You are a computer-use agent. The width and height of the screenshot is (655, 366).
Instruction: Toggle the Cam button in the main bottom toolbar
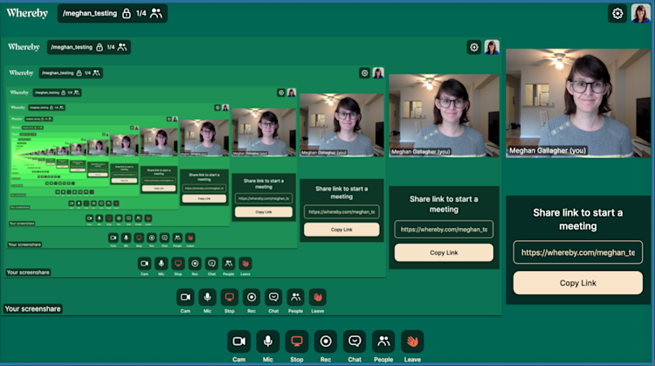pyautogui.click(x=239, y=342)
